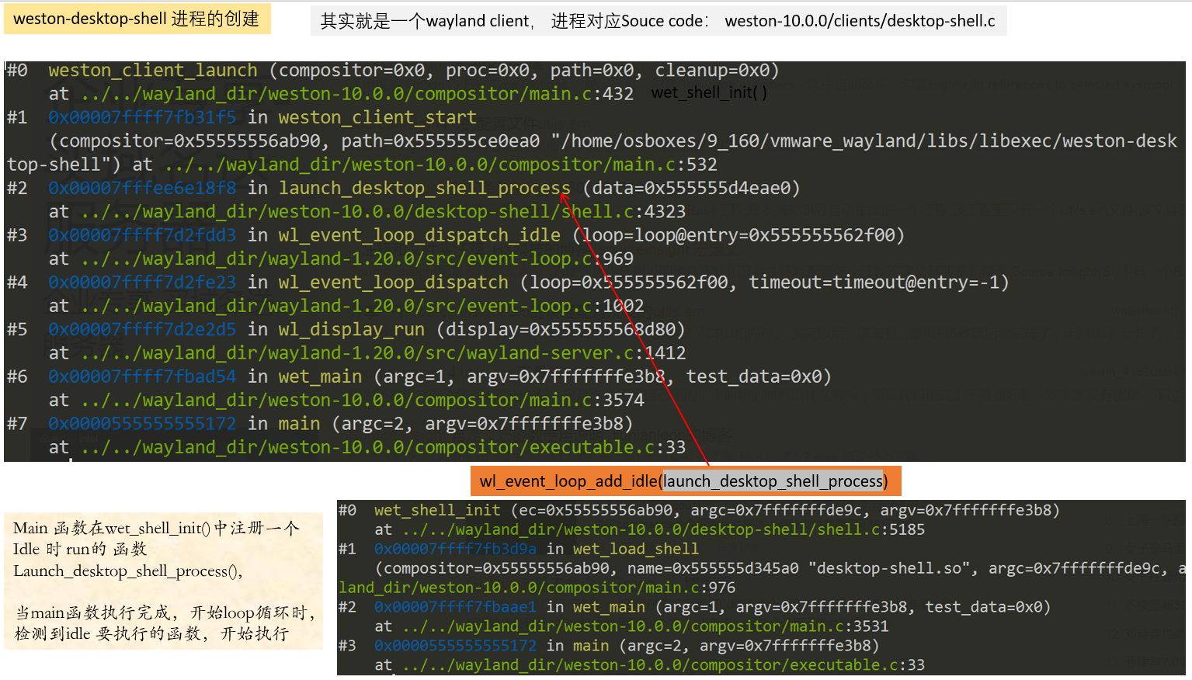Viewport: 1192px width, 680px height.
Task: Click 'weston_client_launch' in frame #0
Action: point(153,71)
